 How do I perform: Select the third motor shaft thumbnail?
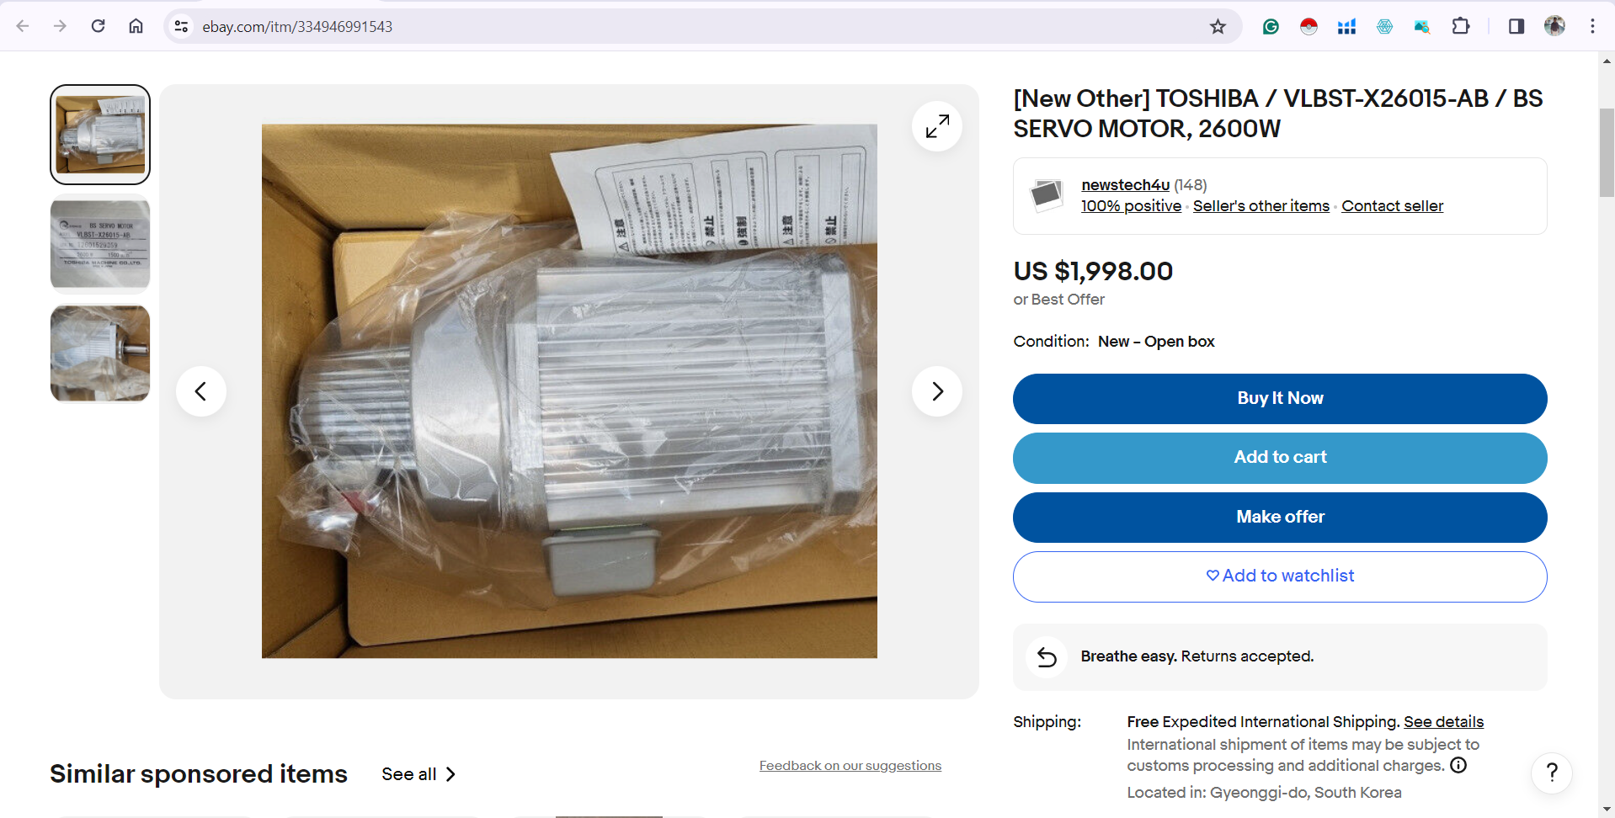click(x=100, y=353)
